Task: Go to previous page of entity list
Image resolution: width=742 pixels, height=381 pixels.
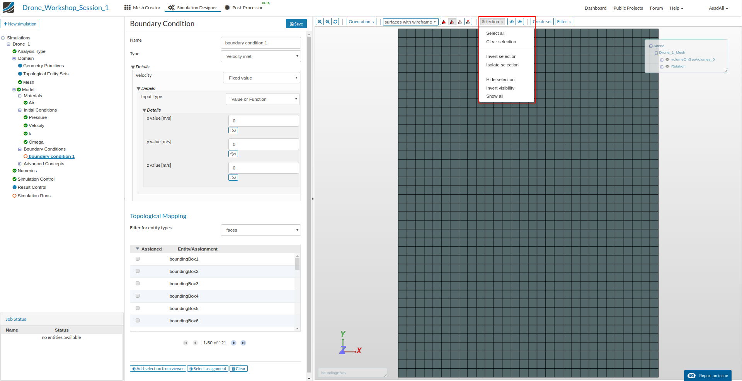Action: pyautogui.click(x=195, y=343)
